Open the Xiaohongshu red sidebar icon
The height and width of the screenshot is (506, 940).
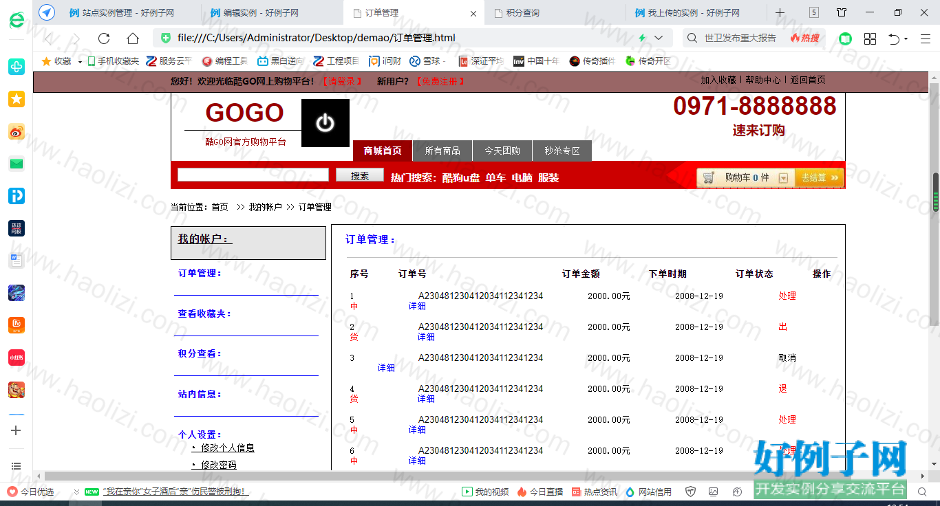click(x=17, y=357)
